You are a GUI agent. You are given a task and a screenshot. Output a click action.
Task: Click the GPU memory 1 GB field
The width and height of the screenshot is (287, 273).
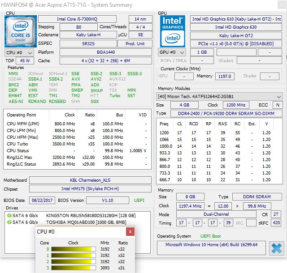(x=202, y=52)
